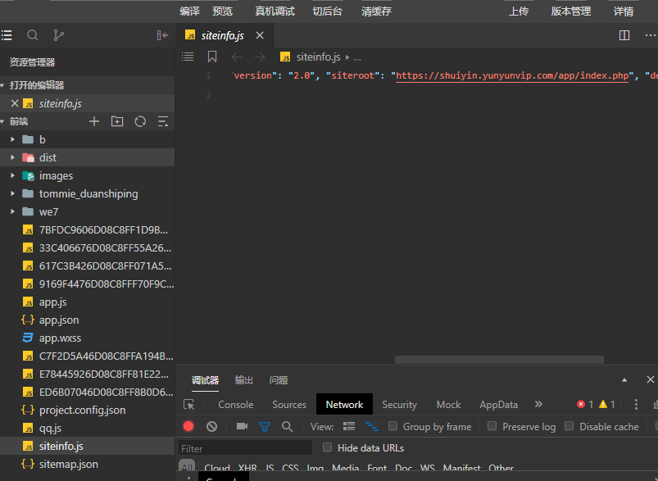Screen dimensions: 658x481
Task: Open the source control branch icon
Action: tap(59, 35)
